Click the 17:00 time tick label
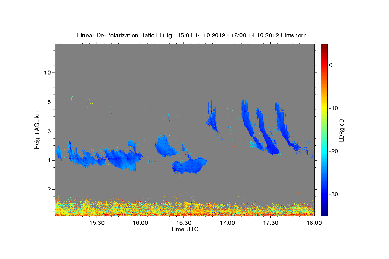The height and width of the screenshot is (259, 389). (x=227, y=223)
